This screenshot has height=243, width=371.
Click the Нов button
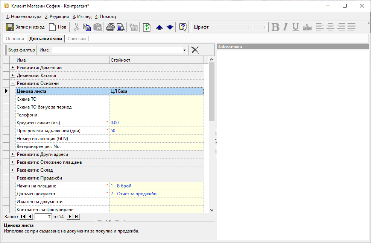pyautogui.click(x=58, y=27)
